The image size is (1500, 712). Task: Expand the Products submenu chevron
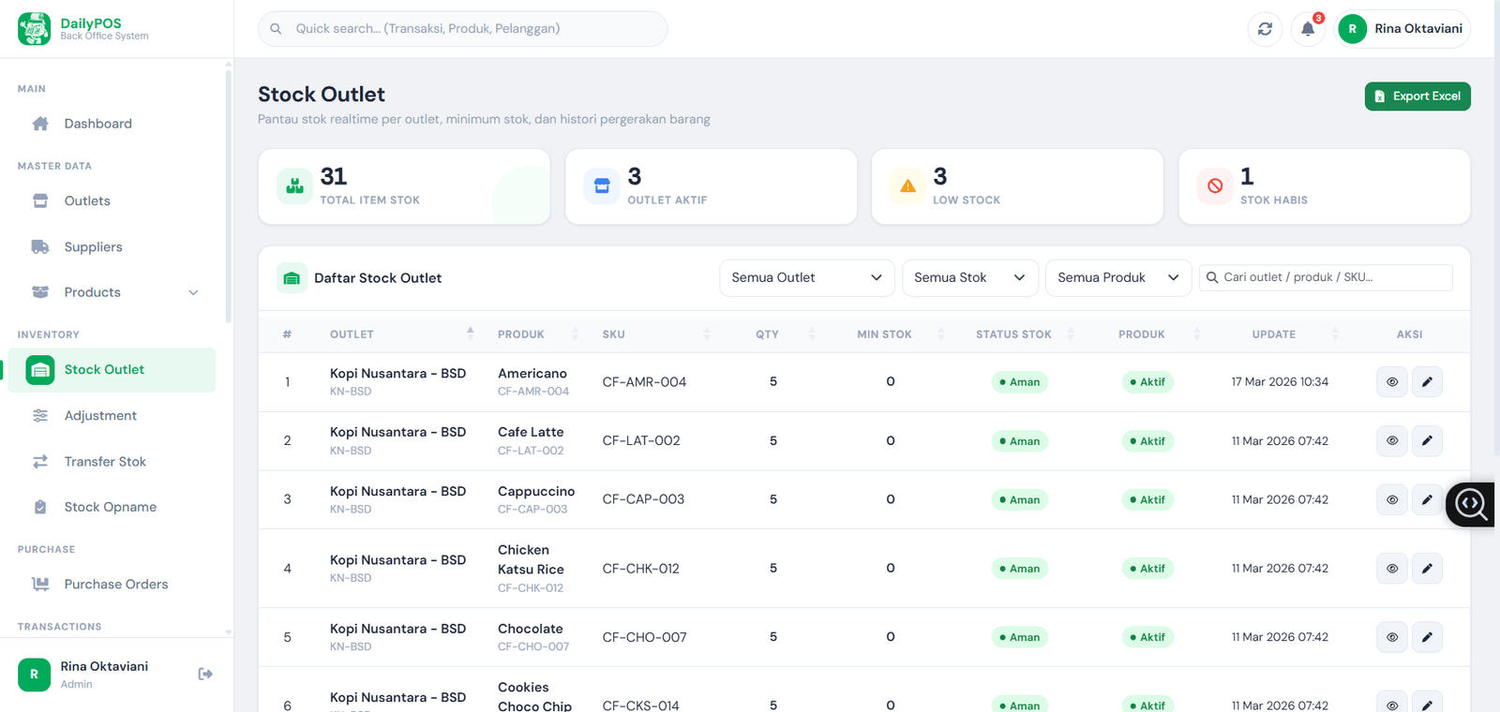[193, 292]
